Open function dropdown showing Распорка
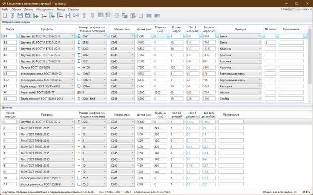 260,86
